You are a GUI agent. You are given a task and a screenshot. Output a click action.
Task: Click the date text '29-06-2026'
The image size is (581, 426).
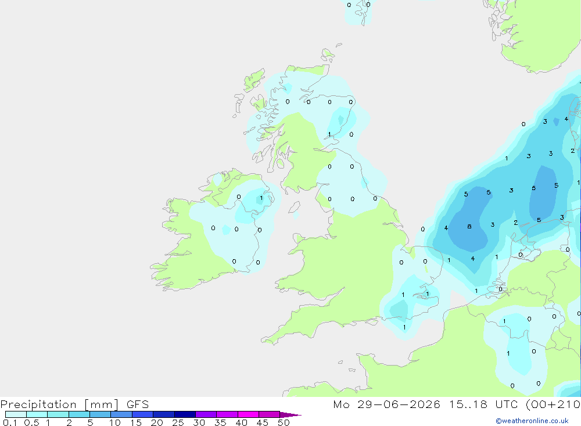coord(399,404)
